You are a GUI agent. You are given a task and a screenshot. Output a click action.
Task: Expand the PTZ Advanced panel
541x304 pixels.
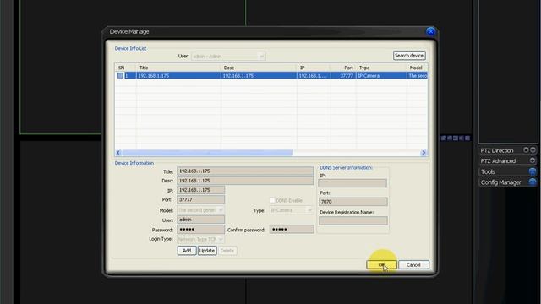532,160
